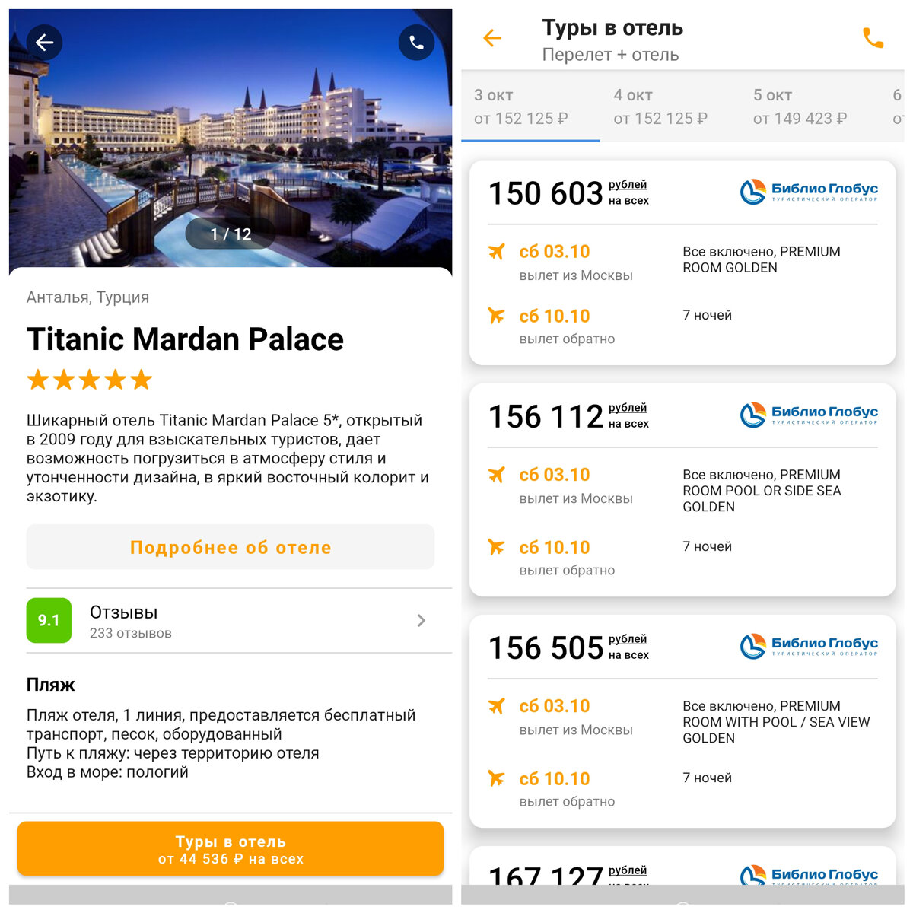This screenshot has height=913, width=913.
Task: Open reviews with the chevron arrow
Action: pos(422,621)
